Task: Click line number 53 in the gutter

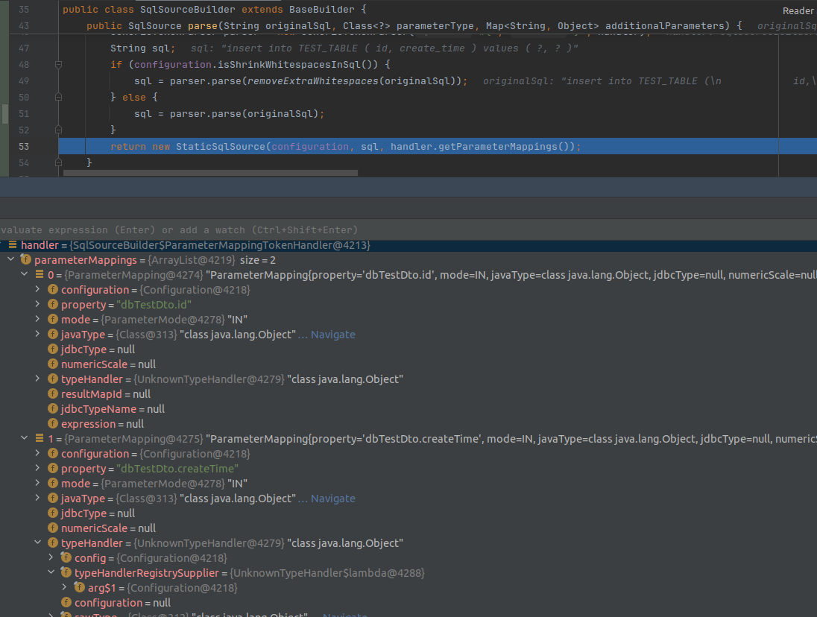Action: [x=24, y=146]
